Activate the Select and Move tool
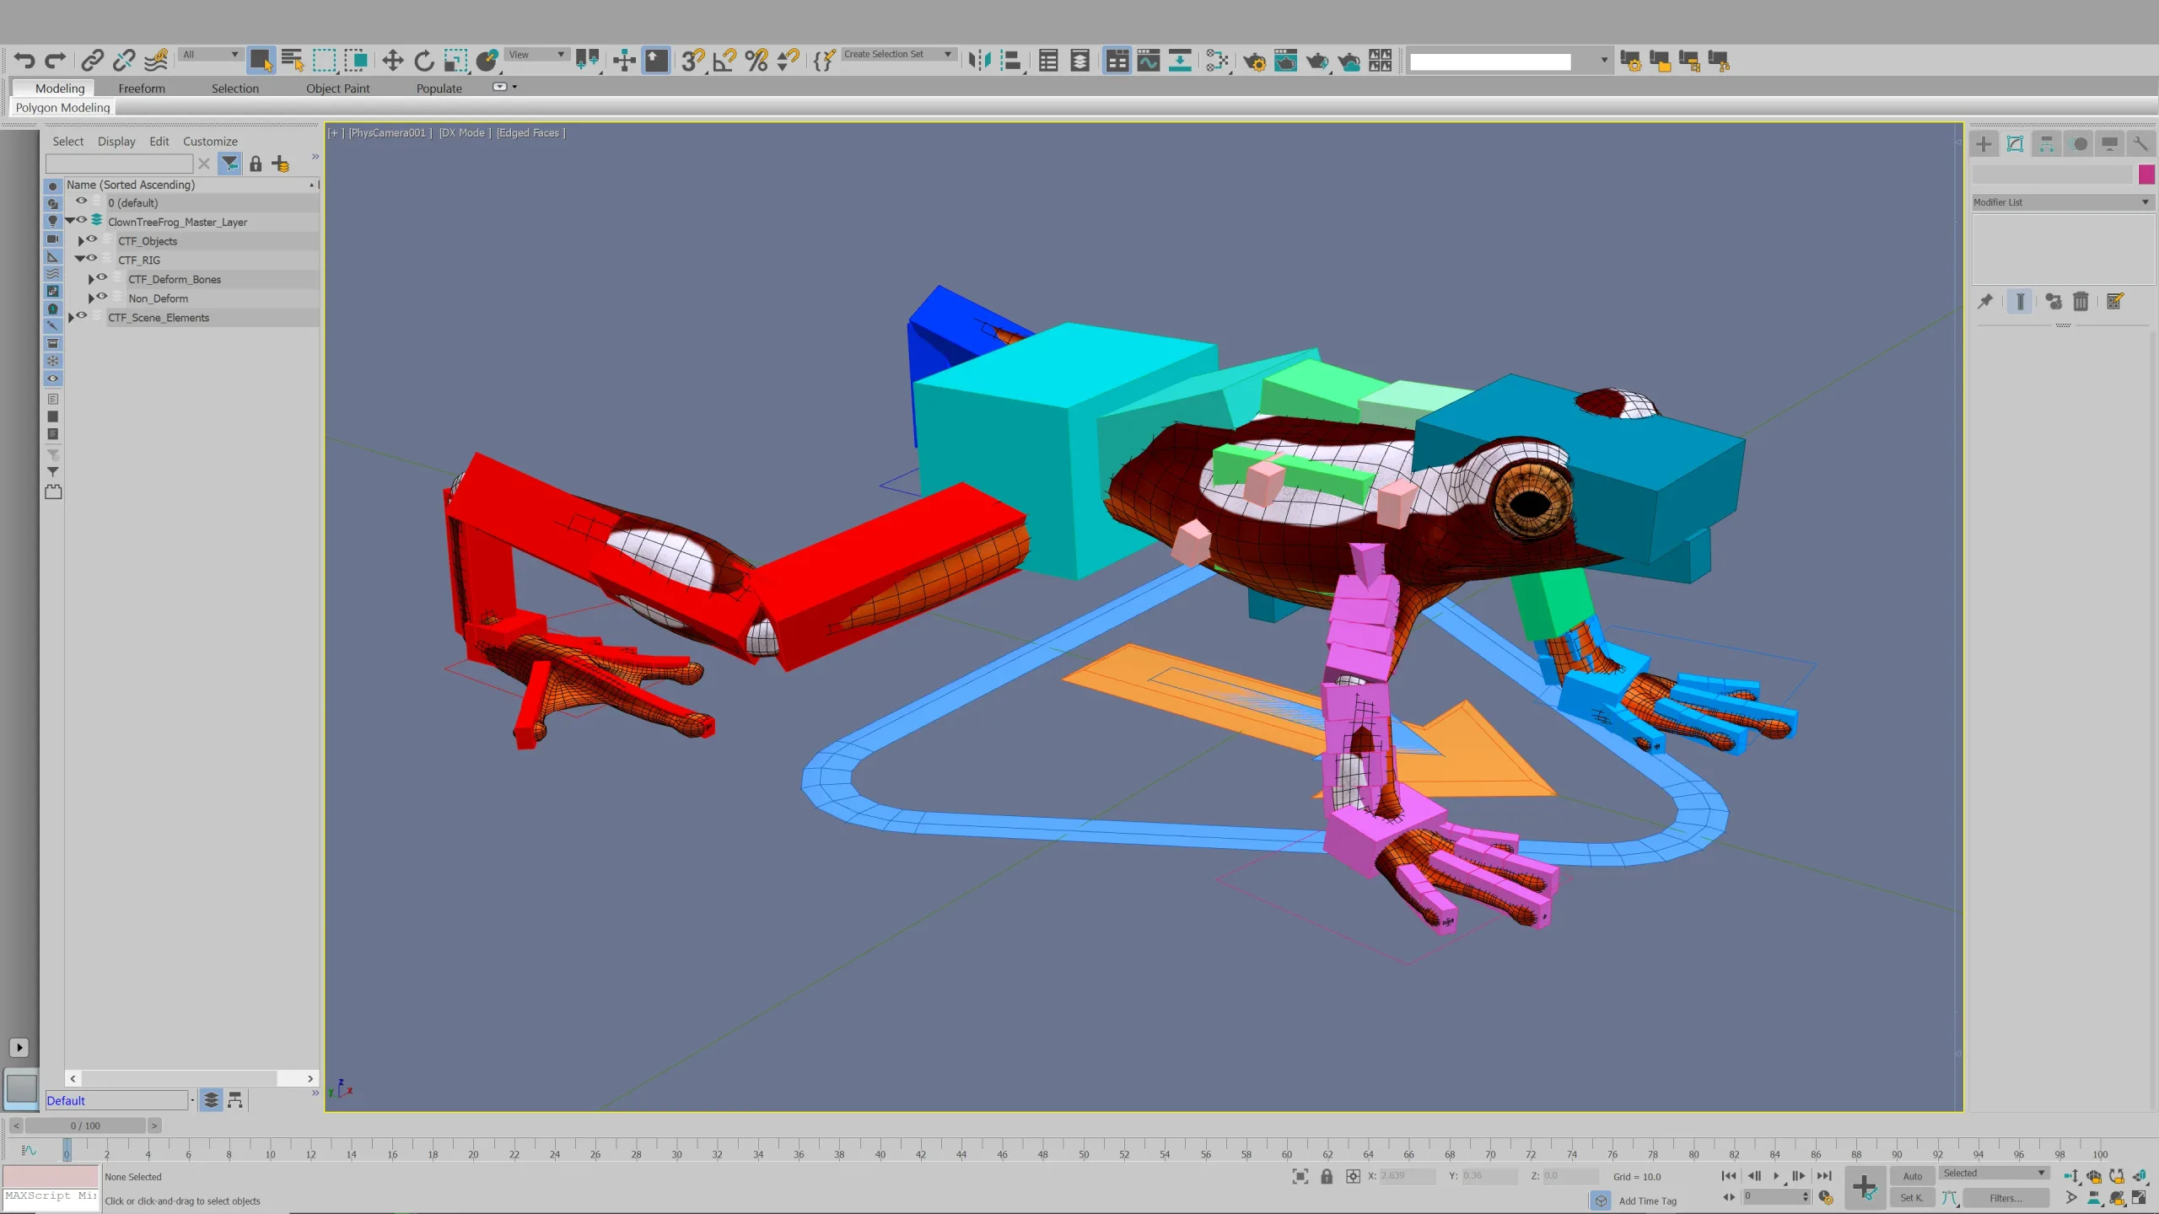2159x1214 pixels. pyautogui.click(x=392, y=60)
